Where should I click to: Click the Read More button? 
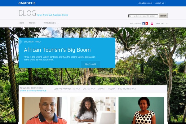91,64
